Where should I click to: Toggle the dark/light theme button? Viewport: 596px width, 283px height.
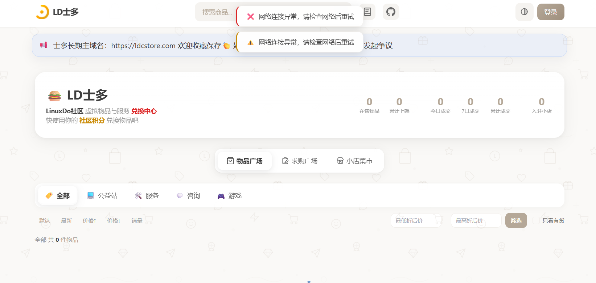click(x=524, y=12)
